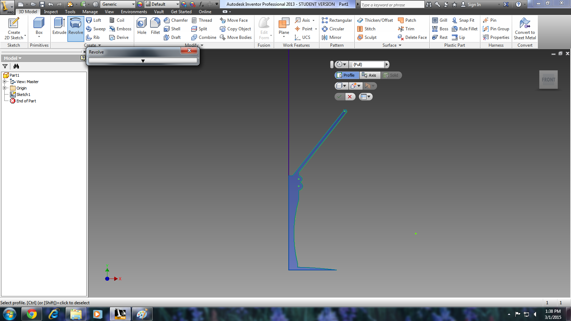
Task: Click the Delete Face tool
Action: click(412, 37)
